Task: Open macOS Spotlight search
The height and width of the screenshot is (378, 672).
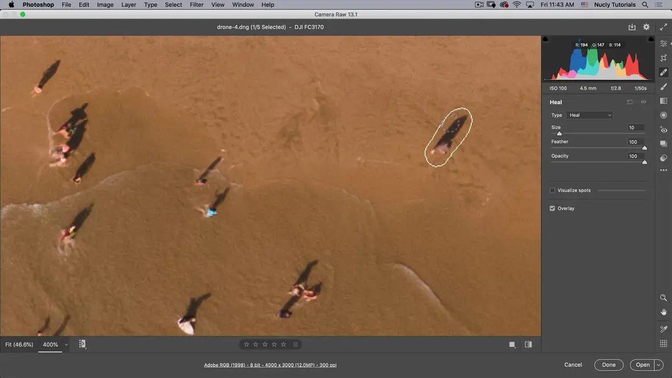Action: coord(645,4)
